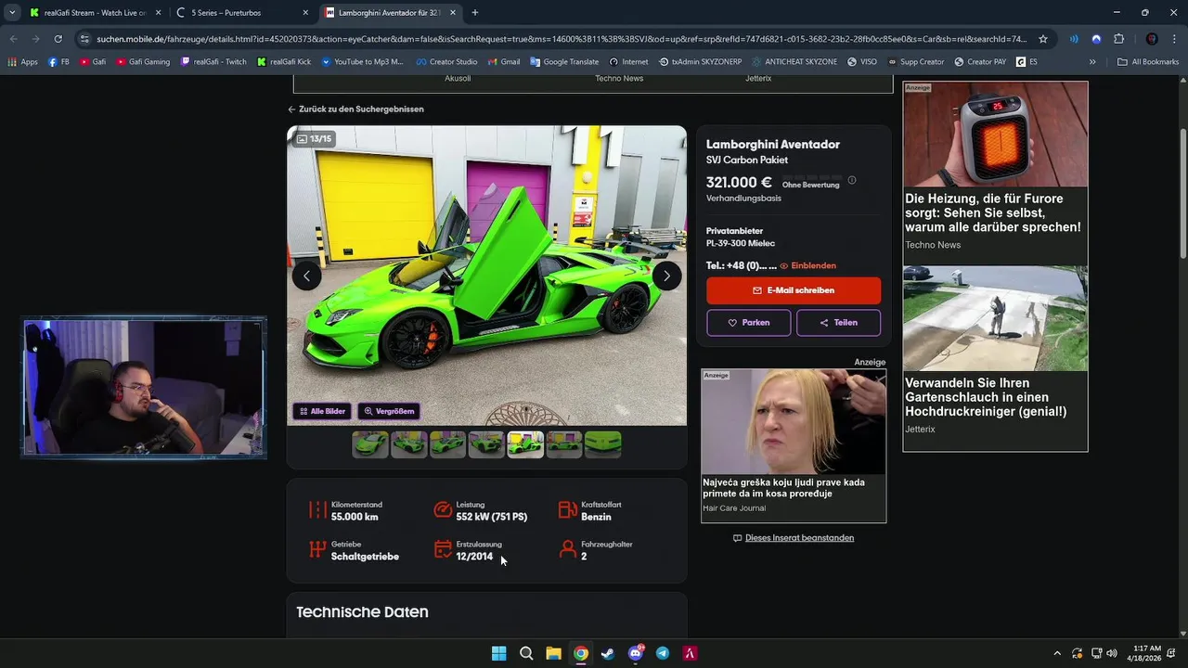Click the E-Mail schreiben button

pos(794,290)
